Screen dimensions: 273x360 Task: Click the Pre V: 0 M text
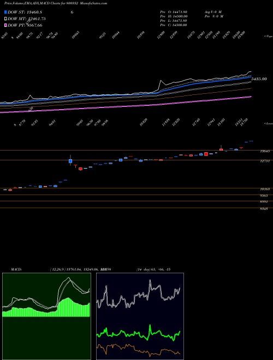pyautogui.click(x=214, y=16)
